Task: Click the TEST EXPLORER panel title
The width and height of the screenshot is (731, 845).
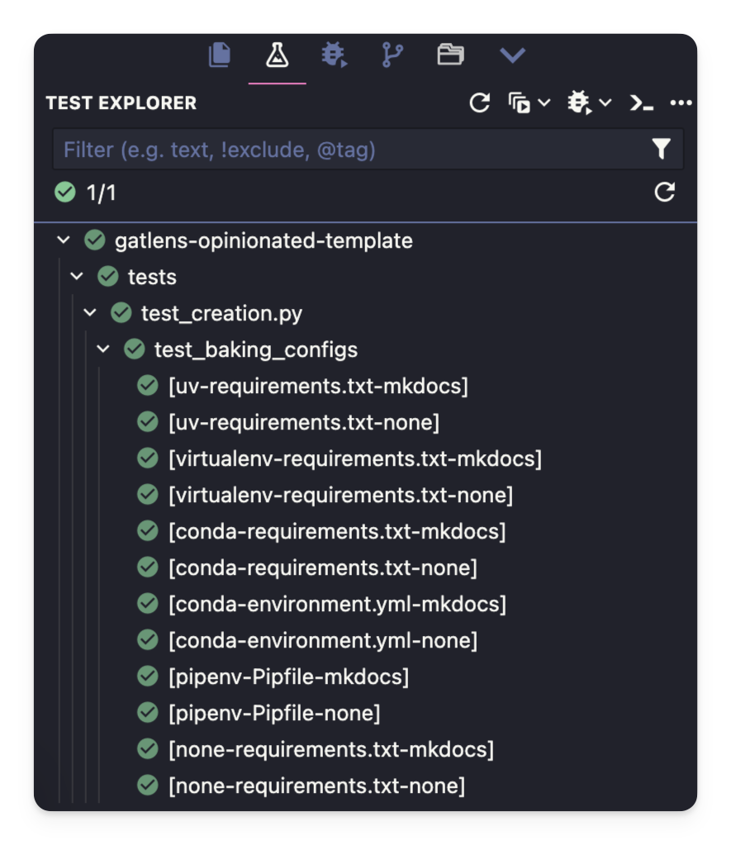Action: pyautogui.click(x=121, y=103)
